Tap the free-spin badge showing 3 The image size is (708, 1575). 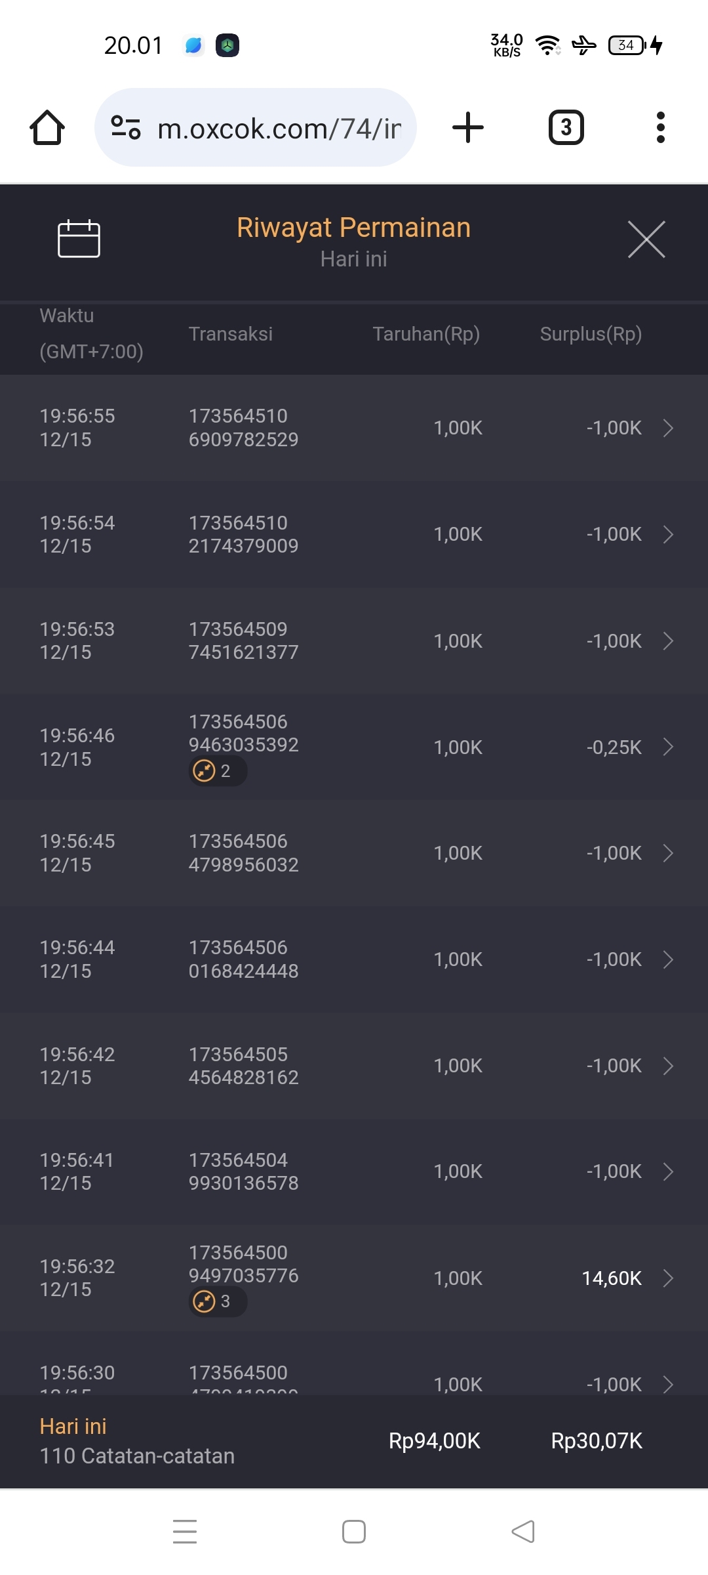[217, 1301]
